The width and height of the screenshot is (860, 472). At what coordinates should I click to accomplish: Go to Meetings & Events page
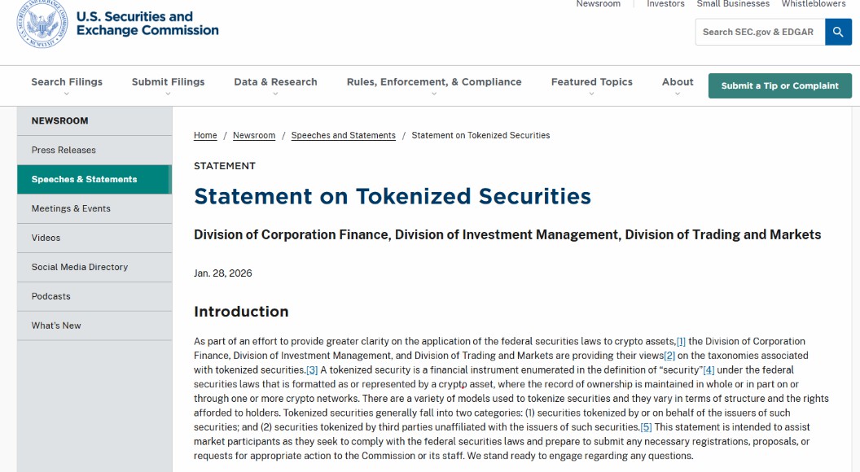[94, 209]
